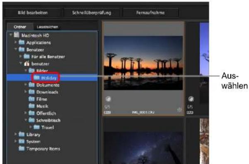Switch to the Ordner tab

point(20,27)
